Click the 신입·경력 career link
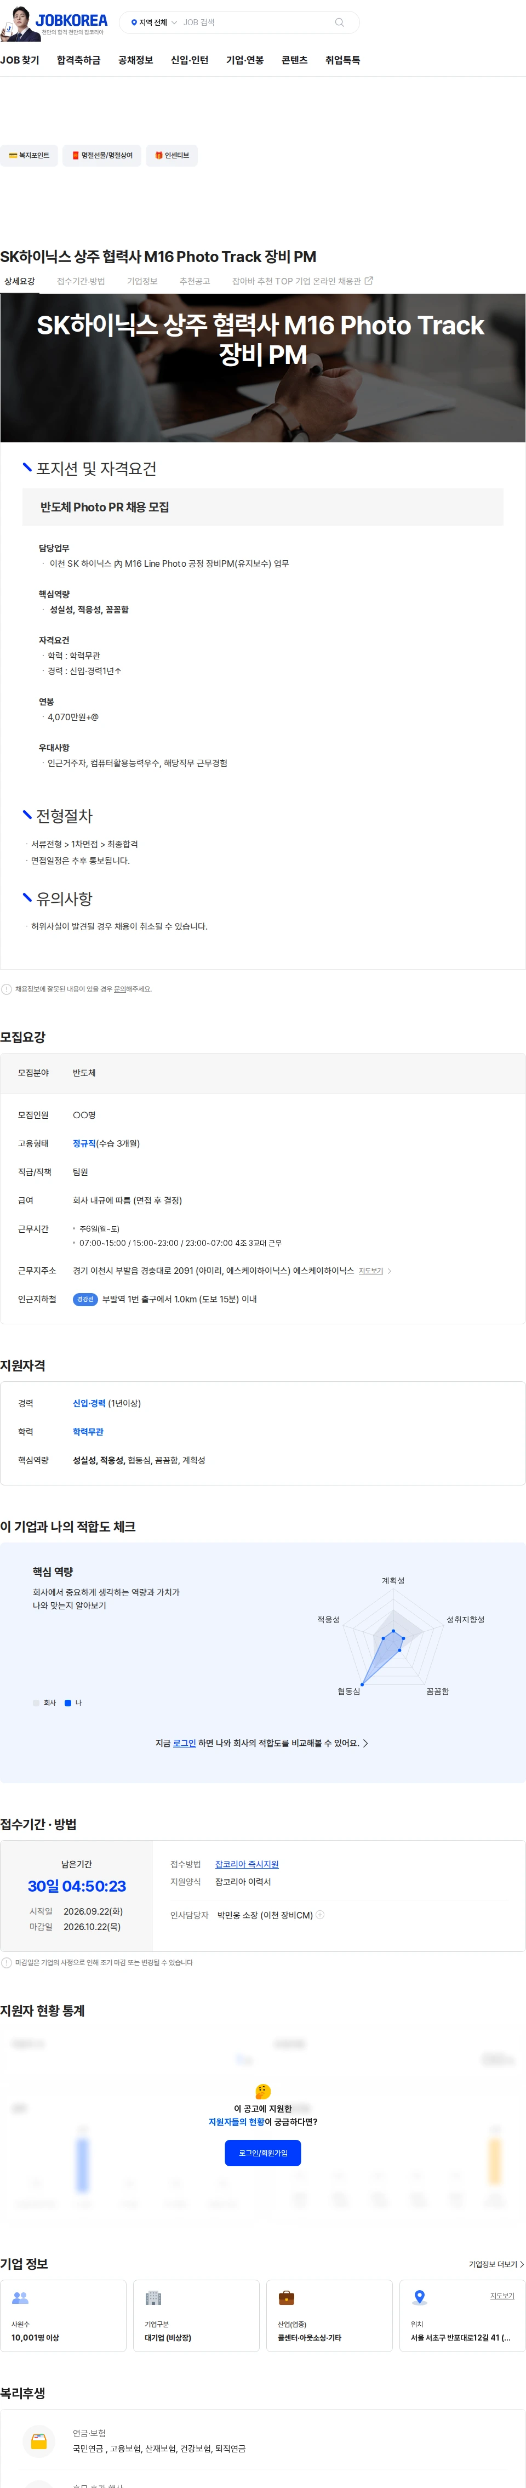Viewport: 526px width, 2488px height. 89,1403
